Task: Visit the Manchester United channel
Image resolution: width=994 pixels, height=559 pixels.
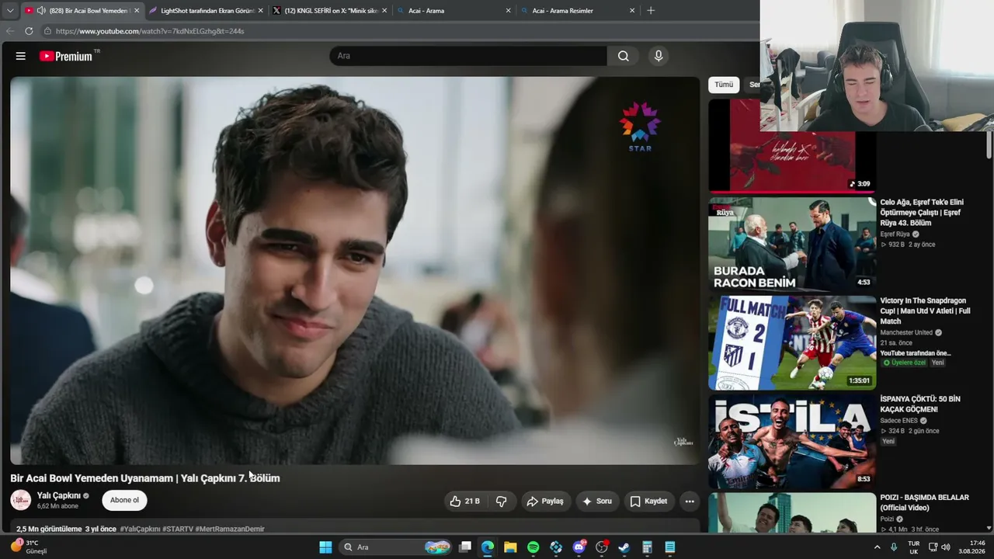Action: [906, 332]
